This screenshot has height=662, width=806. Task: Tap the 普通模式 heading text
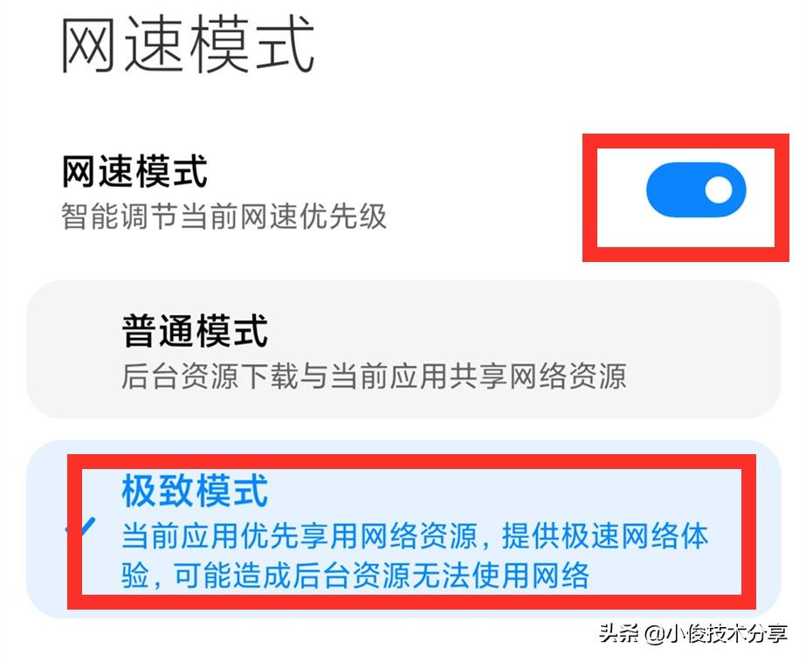(195, 331)
